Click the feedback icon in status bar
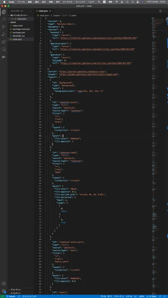168x298 pixels. click(161, 296)
